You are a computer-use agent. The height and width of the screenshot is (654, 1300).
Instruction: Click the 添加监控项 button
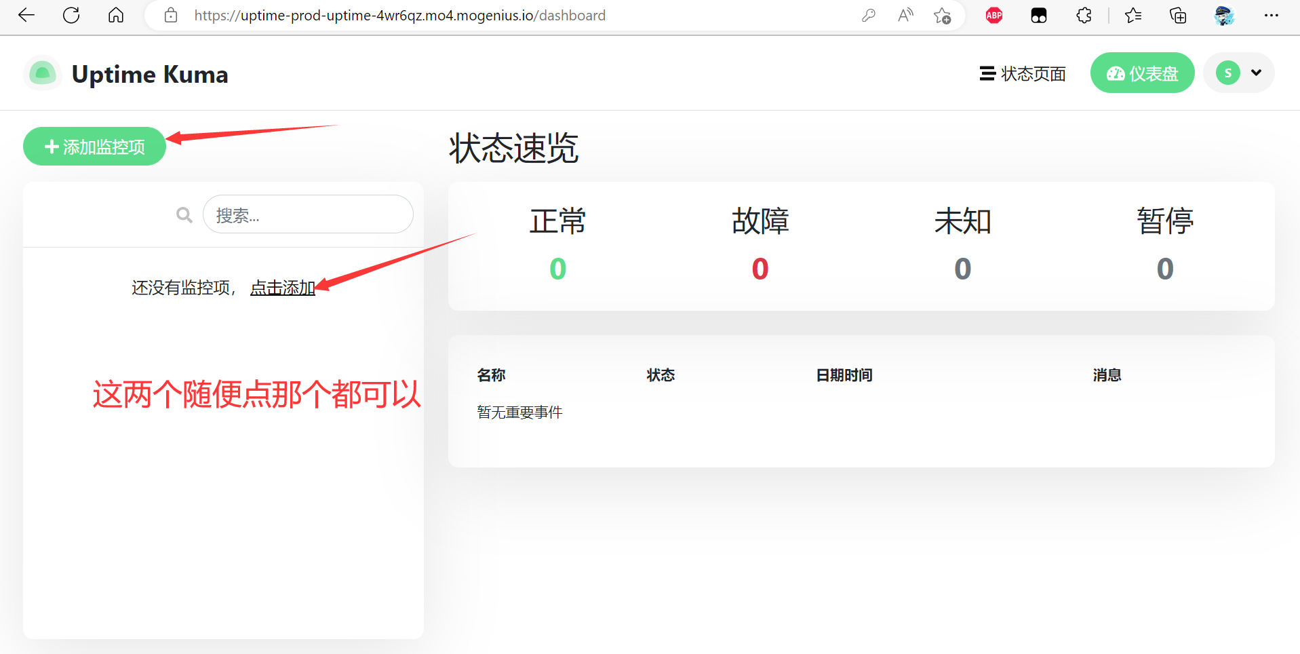point(95,147)
